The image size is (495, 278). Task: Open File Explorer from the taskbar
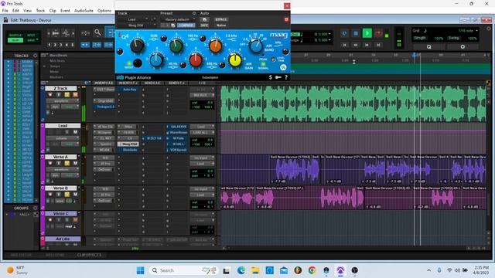coord(255,270)
